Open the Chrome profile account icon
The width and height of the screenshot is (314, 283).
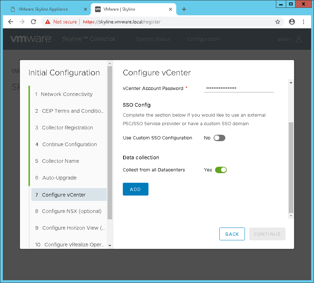(x=292, y=22)
